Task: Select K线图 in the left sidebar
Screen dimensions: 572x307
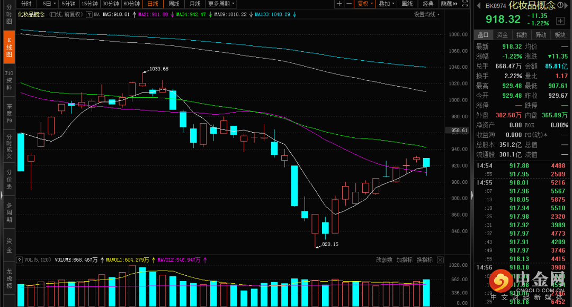Action: coord(9,47)
